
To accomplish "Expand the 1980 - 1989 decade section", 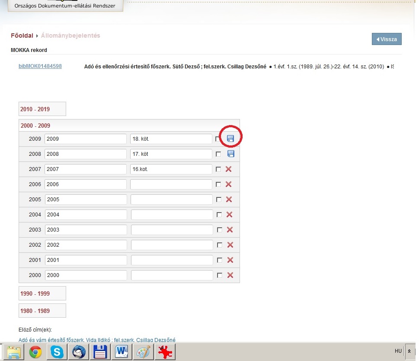I will pyautogui.click(x=35, y=311).
